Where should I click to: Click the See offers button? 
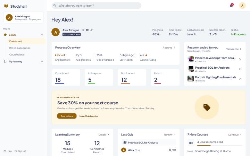tap(67, 116)
